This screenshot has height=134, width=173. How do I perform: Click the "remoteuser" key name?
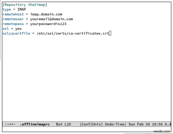click(x=13, y=19)
